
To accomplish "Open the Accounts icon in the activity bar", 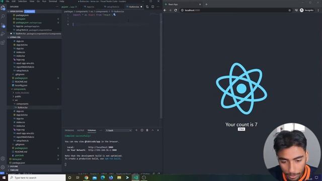I will (3, 158).
